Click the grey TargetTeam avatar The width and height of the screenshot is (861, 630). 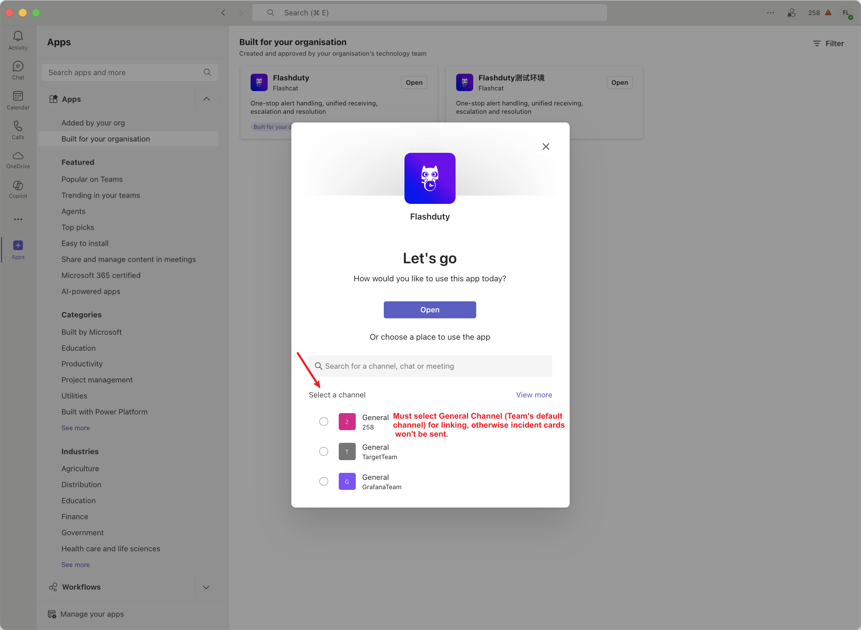(347, 451)
